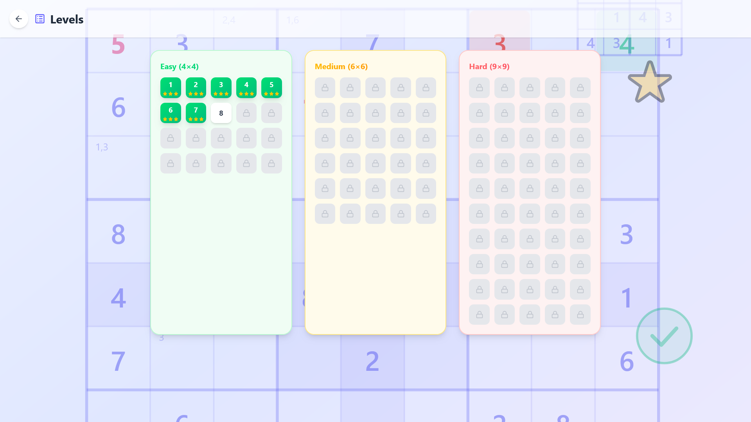Click the stars under Easy level 2
The image size is (751, 422).
(196, 93)
